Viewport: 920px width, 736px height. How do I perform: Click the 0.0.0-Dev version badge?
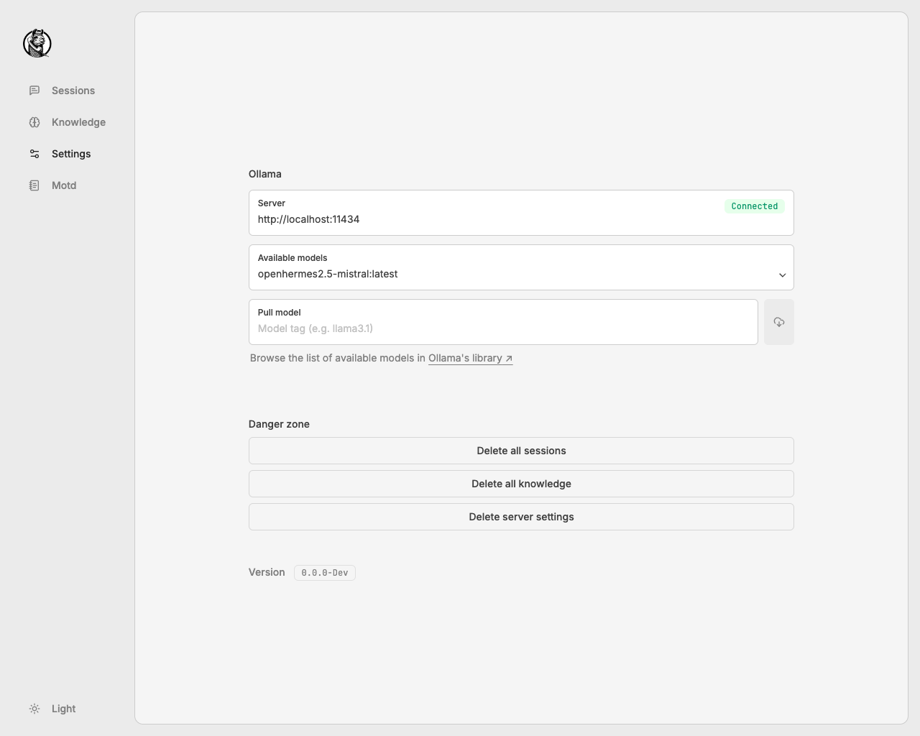click(x=325, y=573)
